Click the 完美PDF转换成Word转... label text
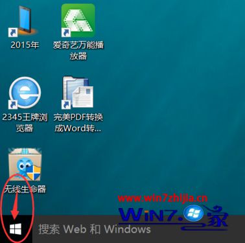 point(78,122)
